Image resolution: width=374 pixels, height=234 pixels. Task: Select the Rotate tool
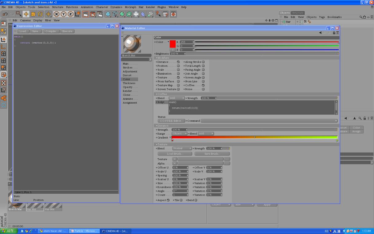click(40, 14)
